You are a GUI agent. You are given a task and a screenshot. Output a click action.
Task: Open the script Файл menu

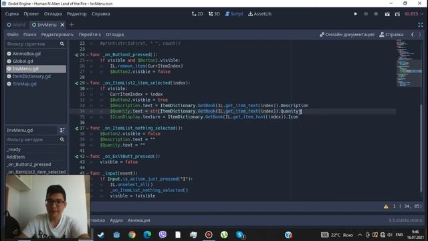point(13,34)
